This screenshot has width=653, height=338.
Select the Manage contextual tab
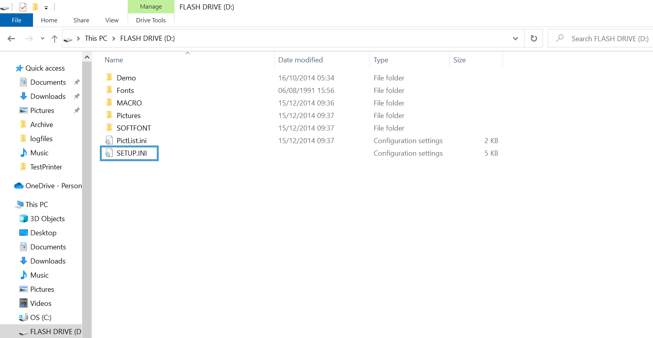pos(151,7)
